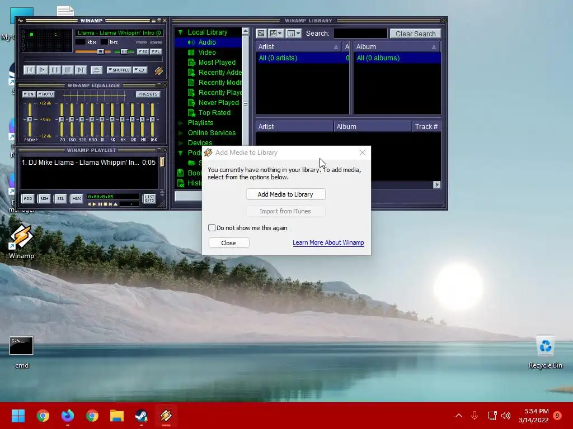Screen dimensions: 573x429
Task: Click the 70 Hz equalizer band slider
Action: coord(62,120)
